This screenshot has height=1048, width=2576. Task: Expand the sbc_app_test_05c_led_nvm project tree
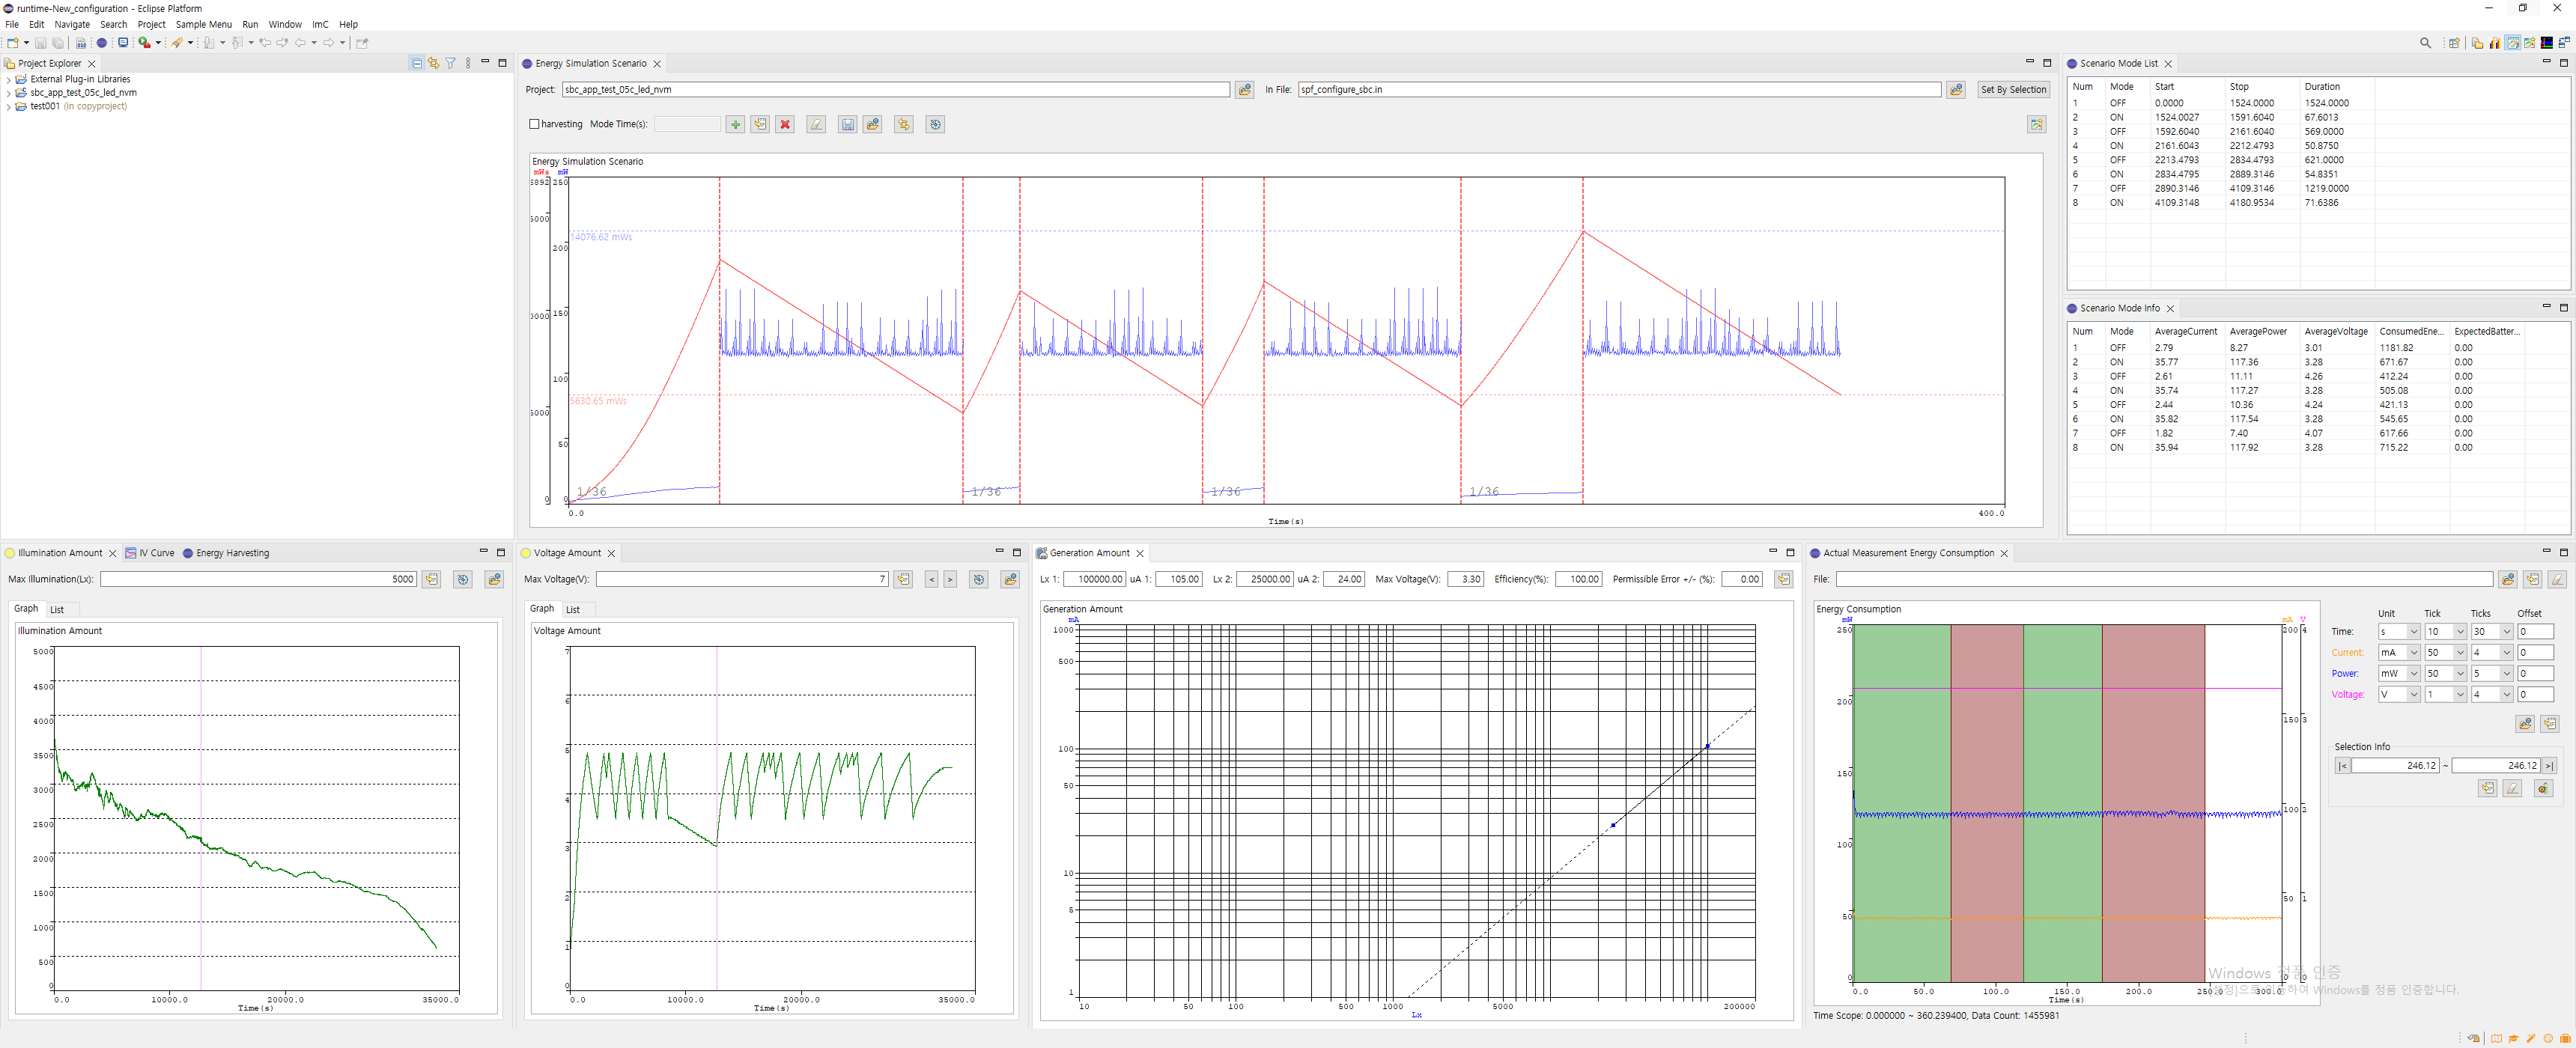(x=9, y=93)
